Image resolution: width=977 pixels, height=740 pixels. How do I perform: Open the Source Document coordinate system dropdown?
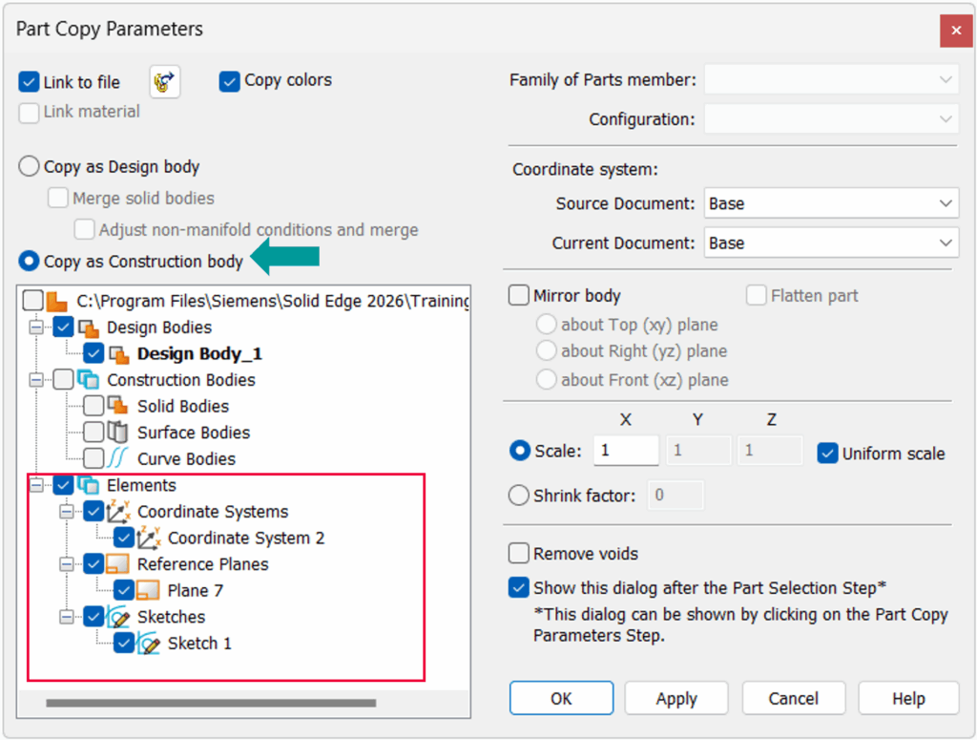(830, 203)
